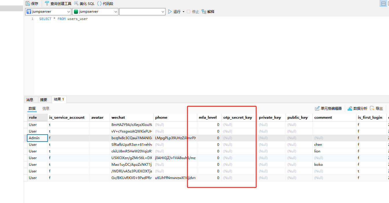
Task: Click mfa_level value 0 in the Admin row
Action: point(209,138)
